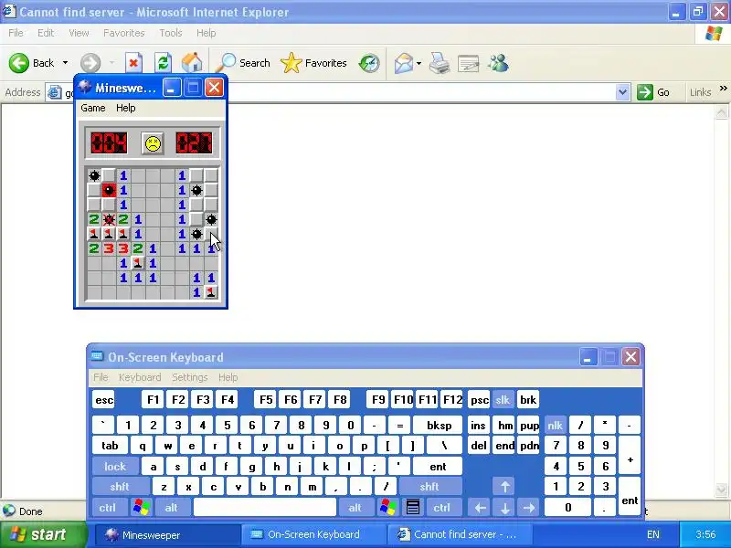Click the EN language indicator in taskbar

tap(653, 534)
